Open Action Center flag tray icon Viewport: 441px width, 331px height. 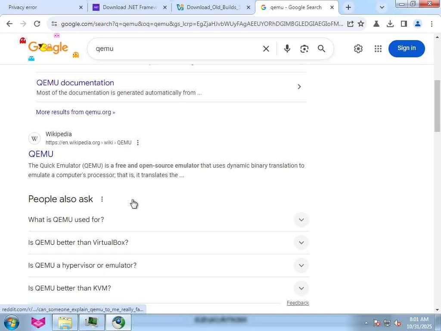pyautogui.click(x=377, y=323)
